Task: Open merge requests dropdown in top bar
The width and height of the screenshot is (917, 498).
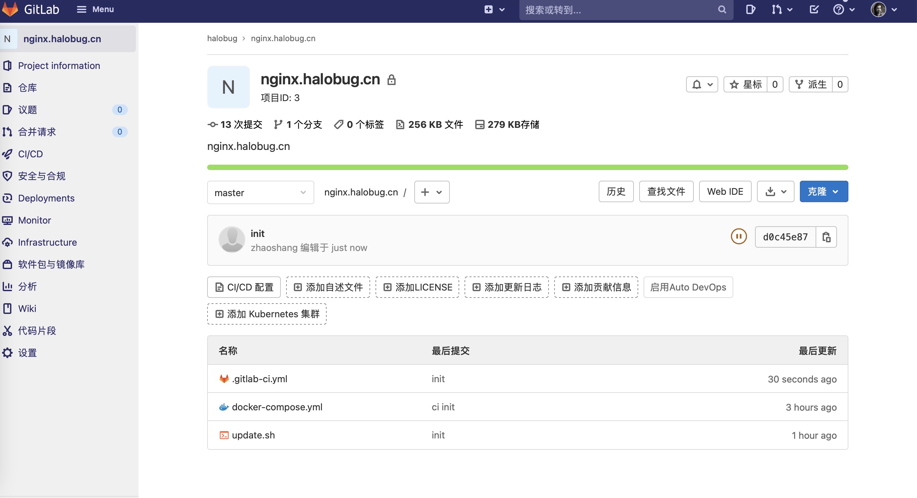Action: pyautogui.click(x=782, y=10)
